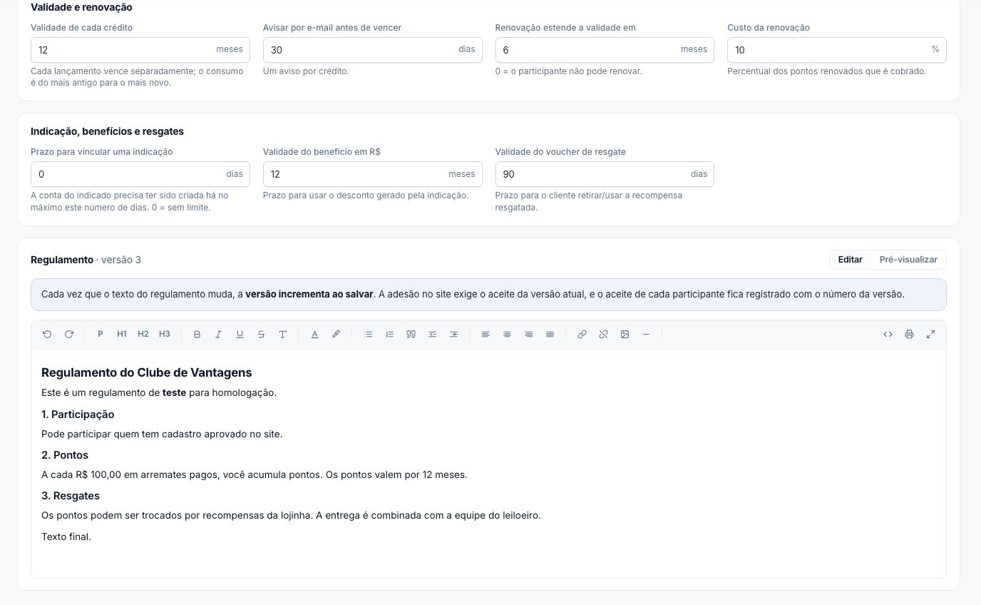Open the source code view

[888, 334]
